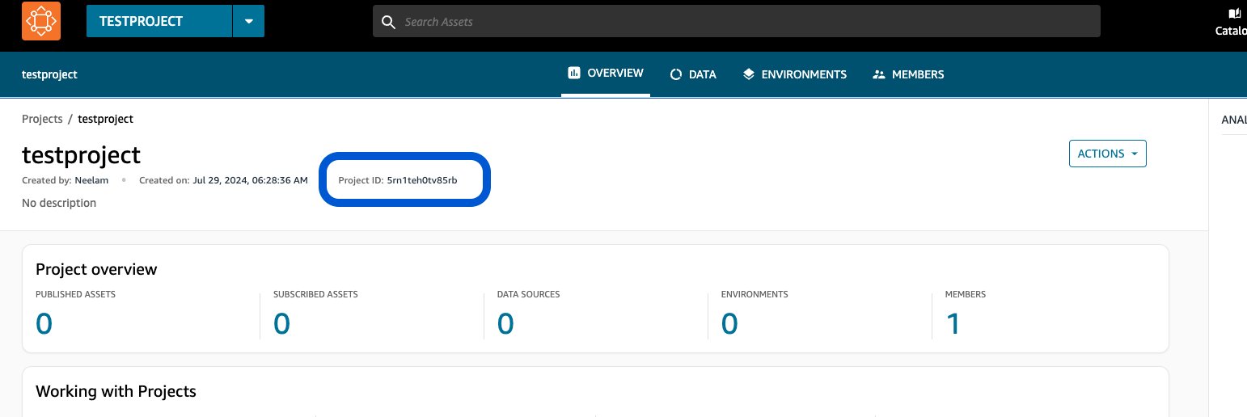Click the SUBSCRIBED ASSETS label
Viewport: 1247px width, 417px height.
[x=315, y=294]
